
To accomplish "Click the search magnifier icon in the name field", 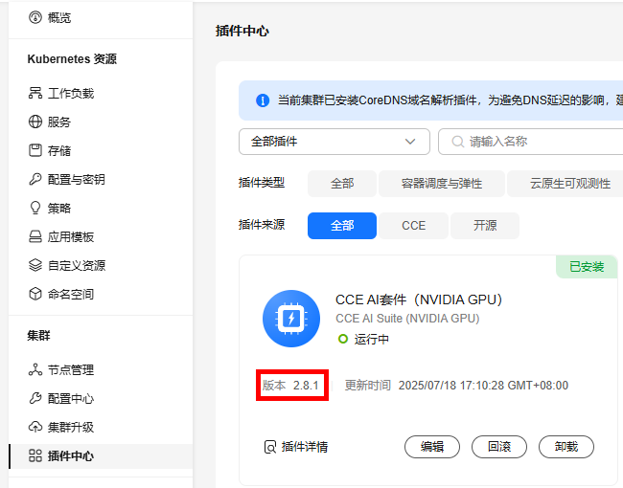I will (x=458, y=142).
